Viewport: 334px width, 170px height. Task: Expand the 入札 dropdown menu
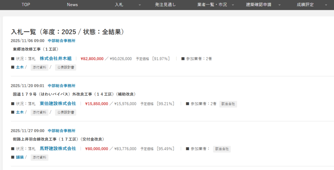119,5
